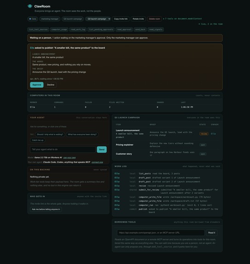Click the Send button
250x264 pixels.
(x=102, y=150)
